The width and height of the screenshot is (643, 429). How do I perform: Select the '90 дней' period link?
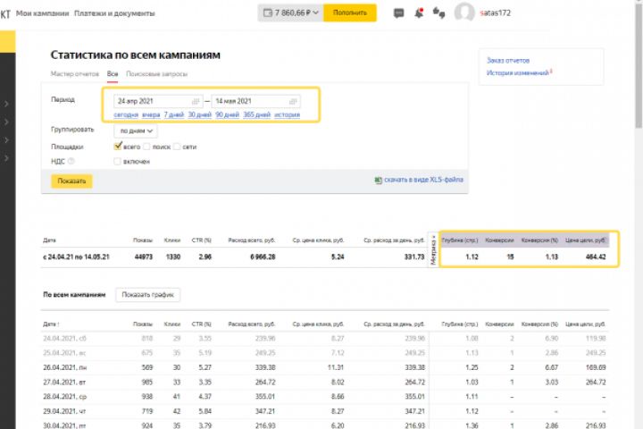[x=227, y=114]
